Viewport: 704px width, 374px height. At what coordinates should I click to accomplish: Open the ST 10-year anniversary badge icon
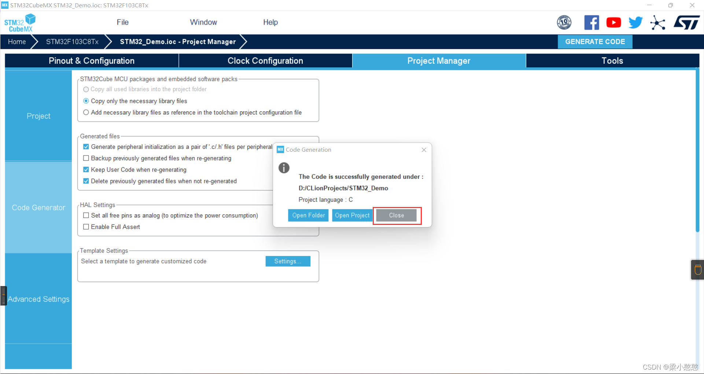click(564, 22)
